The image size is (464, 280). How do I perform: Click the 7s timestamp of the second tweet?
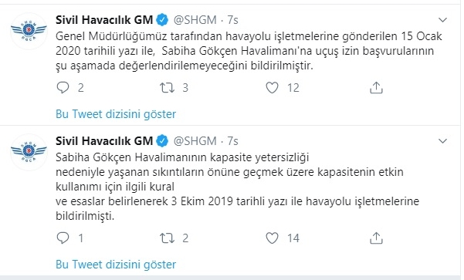click(232, 141)
